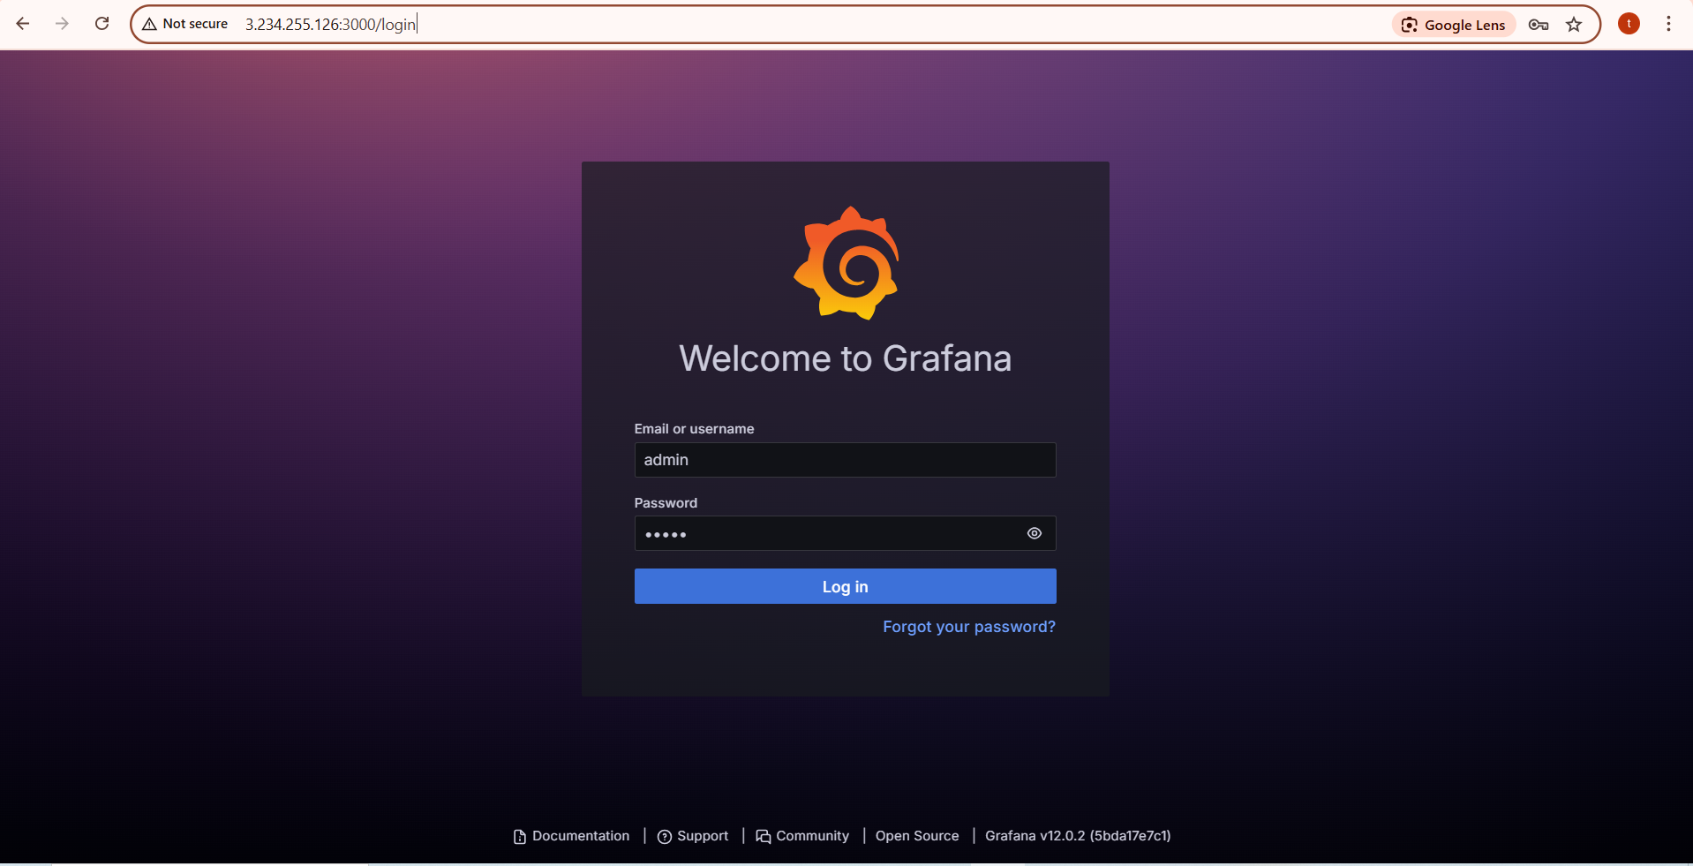The width and height of the screenshot is (1693, 866).
Task: Toggle password visibility with the eye icon
Action: coord(1034,533)
